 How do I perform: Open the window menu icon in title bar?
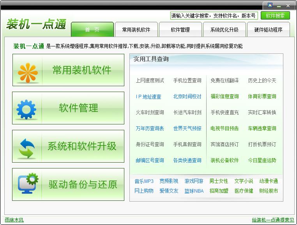270,5
